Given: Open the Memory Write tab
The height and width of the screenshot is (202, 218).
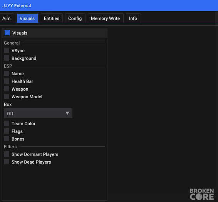Looking at the screenshot, I should coord(106,18).
